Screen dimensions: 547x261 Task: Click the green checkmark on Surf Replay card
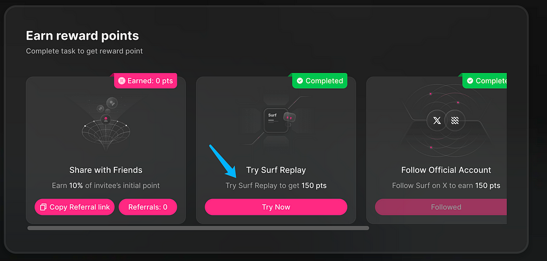(300, 81)
